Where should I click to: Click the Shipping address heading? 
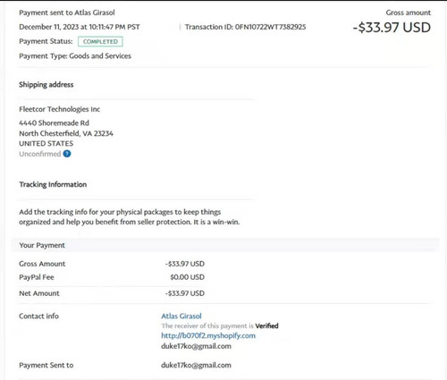tap(46, 85)
